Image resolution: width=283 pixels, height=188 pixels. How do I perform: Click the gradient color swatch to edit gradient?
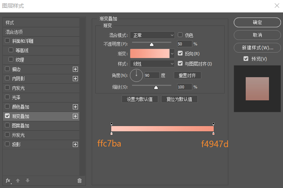pos(150,53)
